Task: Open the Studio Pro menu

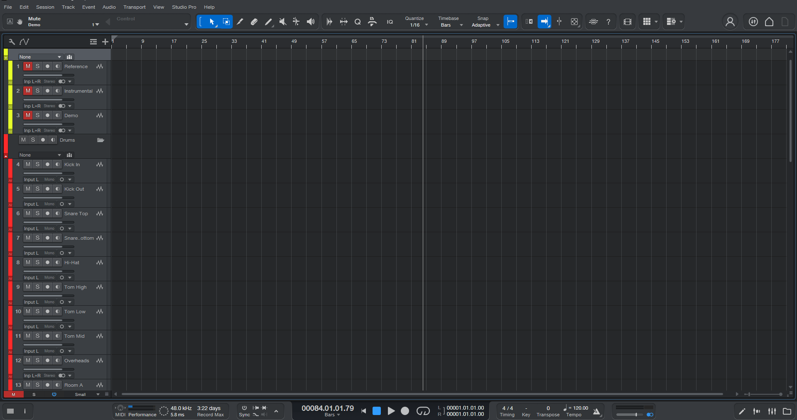Action: [x=184, y=7]
